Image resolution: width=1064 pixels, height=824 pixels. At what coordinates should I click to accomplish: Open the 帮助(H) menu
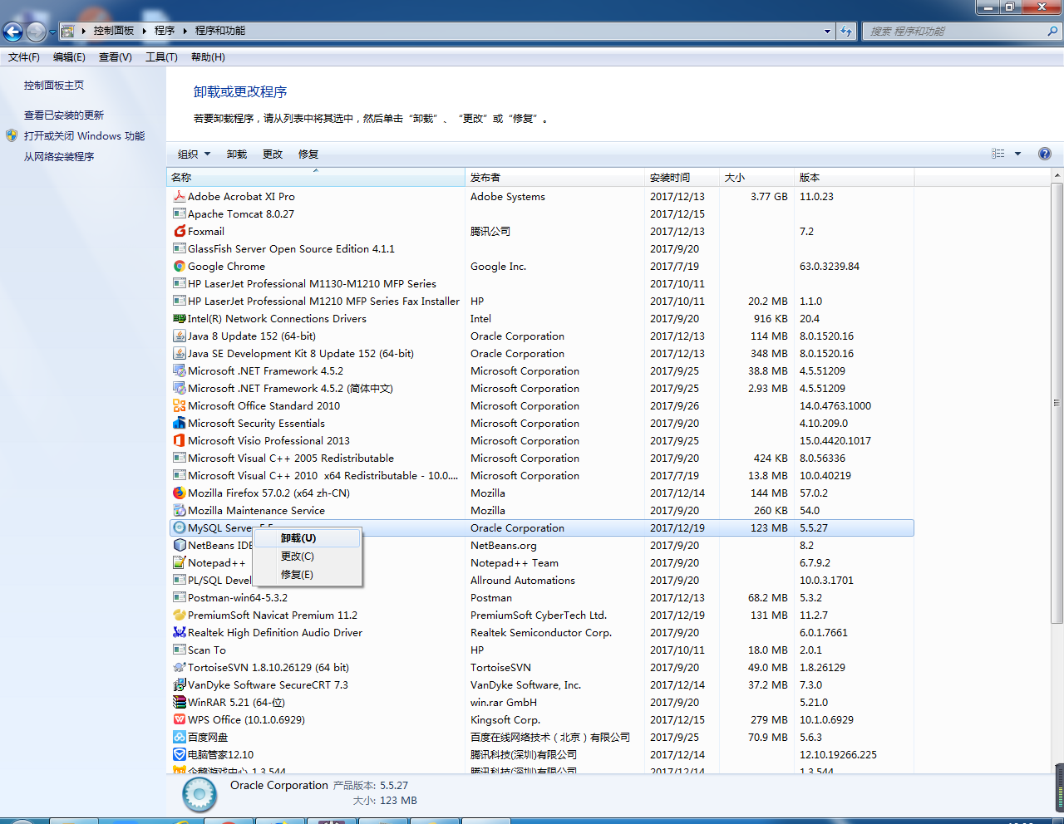pyautogui.click(x=208, y=57)
